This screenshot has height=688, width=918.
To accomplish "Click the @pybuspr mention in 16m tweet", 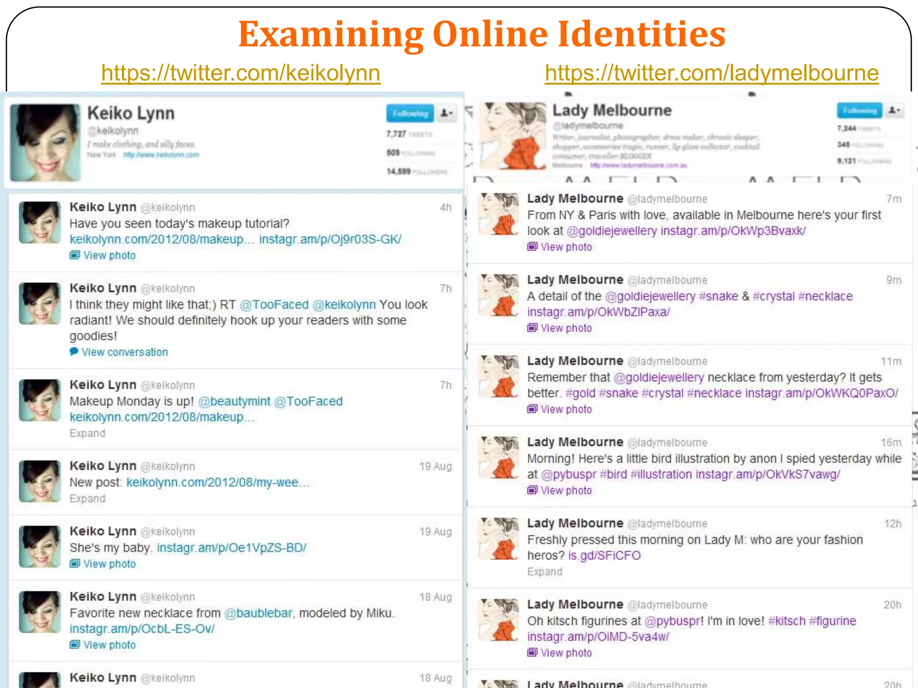I will pyautogui.click(x=569, y=474).
